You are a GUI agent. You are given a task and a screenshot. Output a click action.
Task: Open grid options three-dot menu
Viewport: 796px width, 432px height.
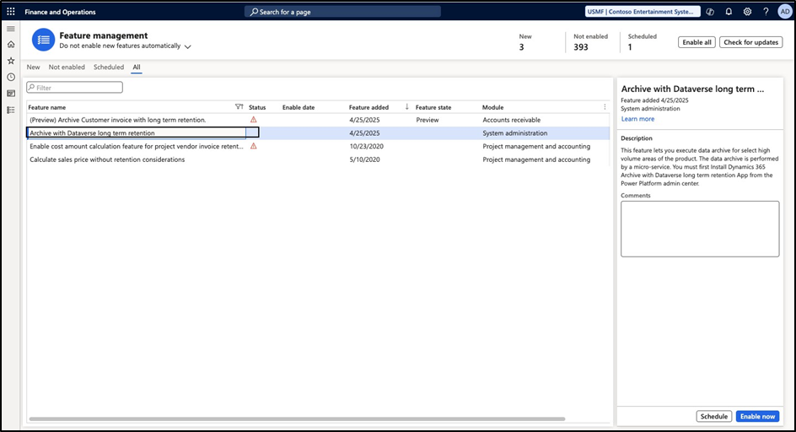(x=605, y=107)
